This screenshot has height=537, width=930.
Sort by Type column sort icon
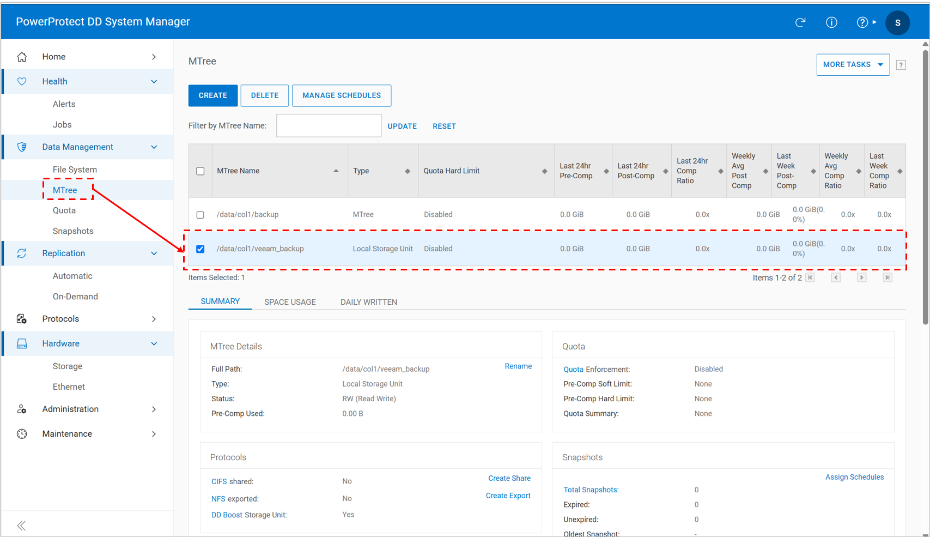pyautogui.click(x=408, y=171)
